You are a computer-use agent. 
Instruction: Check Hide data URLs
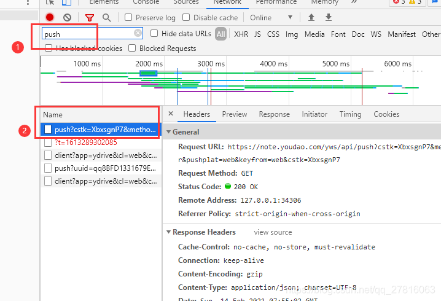(154, 33)
